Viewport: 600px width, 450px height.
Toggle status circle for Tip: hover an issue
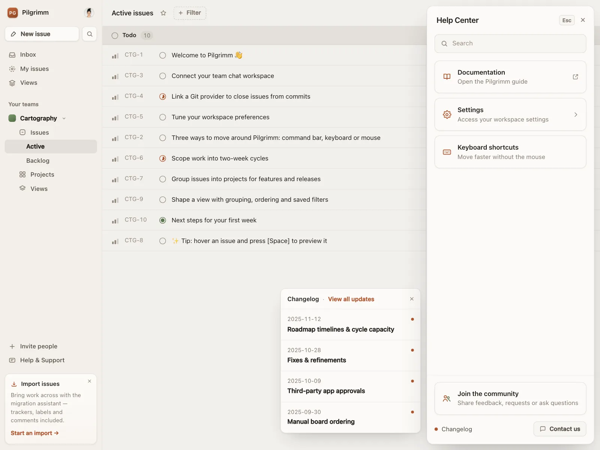click(x=162, y=241)
